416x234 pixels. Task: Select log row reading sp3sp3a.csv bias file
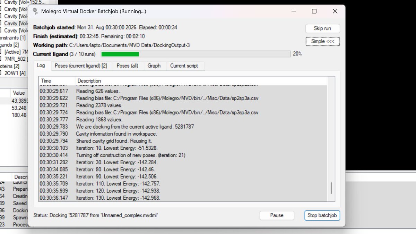[182, 112]
